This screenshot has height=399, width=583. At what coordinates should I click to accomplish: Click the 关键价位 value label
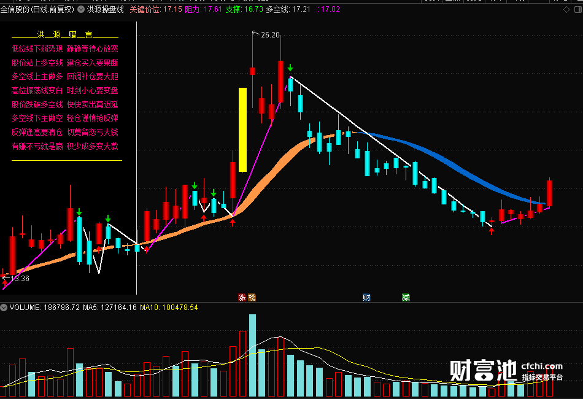(156, 9)
